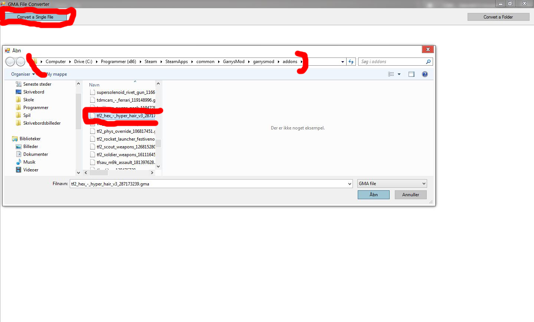534x322 pixels.
Task: Click the Convert a Folder button
Action: coord(498,17)
